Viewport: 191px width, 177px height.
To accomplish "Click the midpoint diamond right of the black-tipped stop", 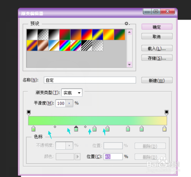I will [x=85, y=127].
